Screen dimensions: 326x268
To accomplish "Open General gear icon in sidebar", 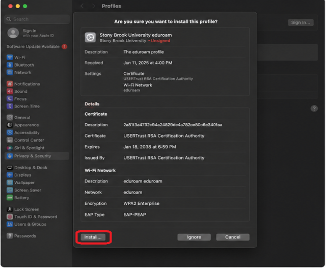I will [10, 118].
